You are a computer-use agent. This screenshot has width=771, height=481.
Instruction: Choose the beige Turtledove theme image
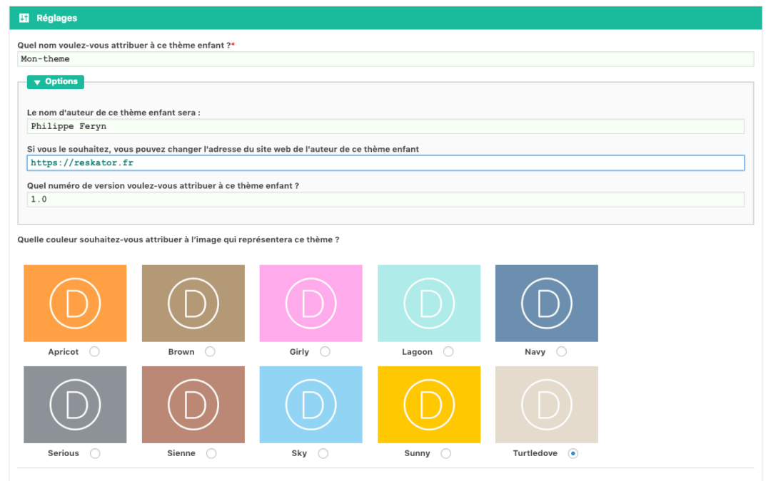point(547,405)
